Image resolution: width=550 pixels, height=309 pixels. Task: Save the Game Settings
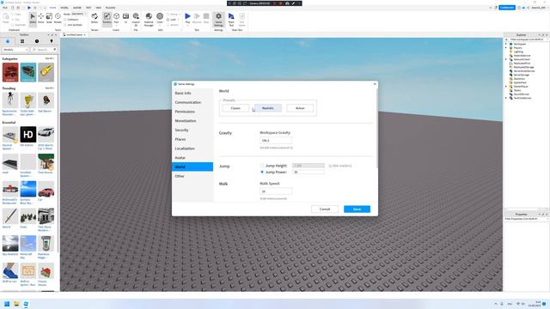tap(357, 209)
